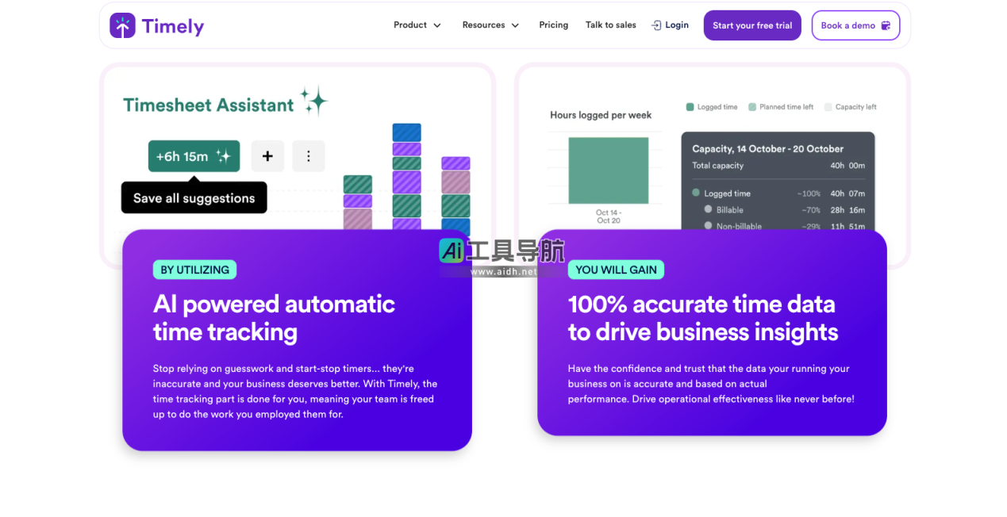Screen dimensions: 1007x517
Task: Go to Talk to sales
Action: pyautogui.click(x=610, y=25)
